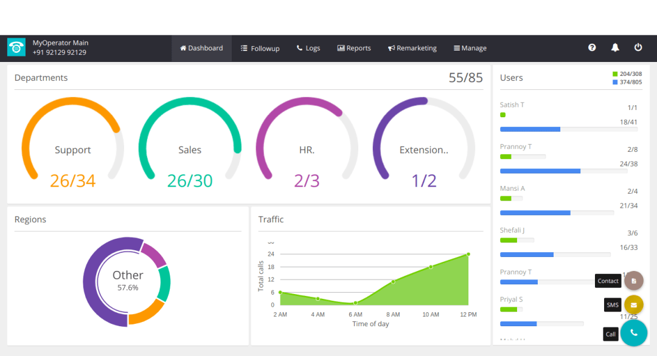The width and height of the screenshot is (657, 356).
Task: Open notifications bell icon
Action: pyautogui.click(x=614, y=48)
